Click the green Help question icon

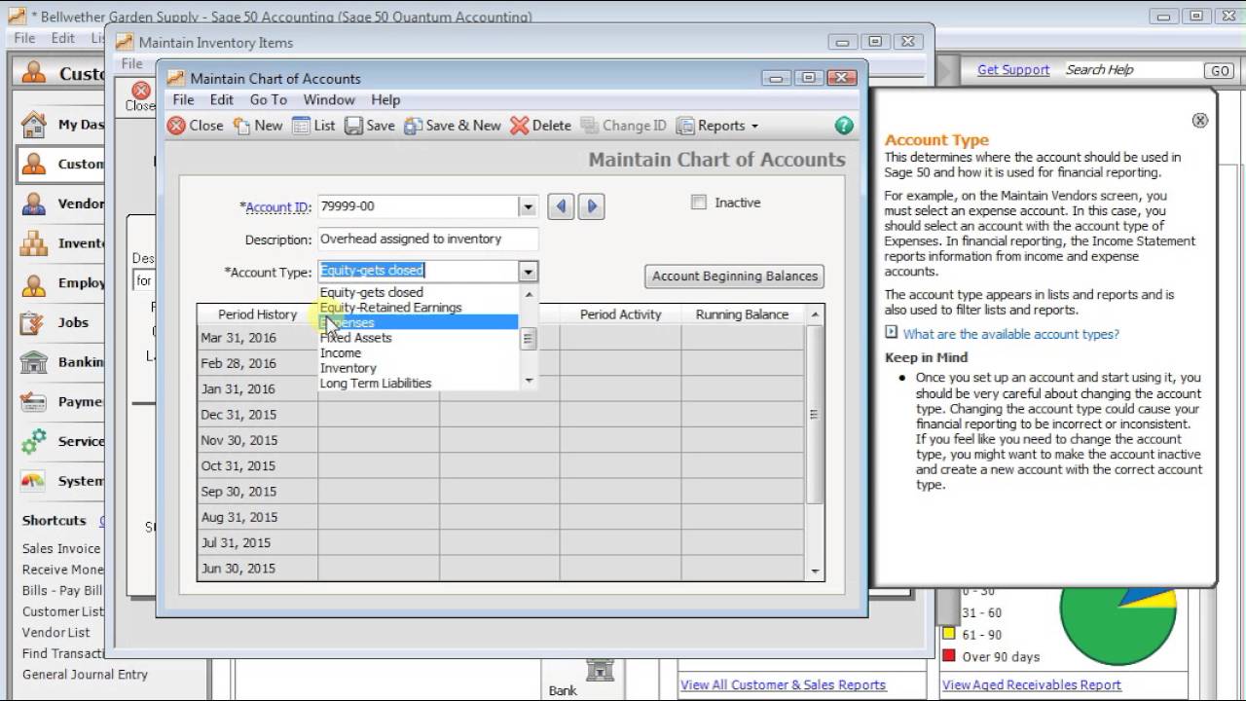click(844, 126)
